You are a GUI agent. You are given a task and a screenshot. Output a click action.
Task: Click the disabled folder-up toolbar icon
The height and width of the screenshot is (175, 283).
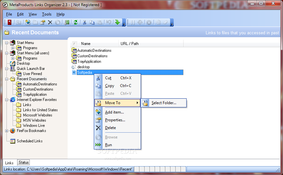coord(18,22)
